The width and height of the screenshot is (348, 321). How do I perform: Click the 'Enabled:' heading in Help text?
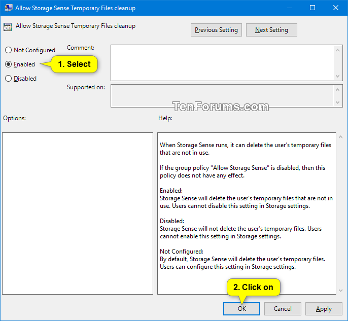pos(171,191)
